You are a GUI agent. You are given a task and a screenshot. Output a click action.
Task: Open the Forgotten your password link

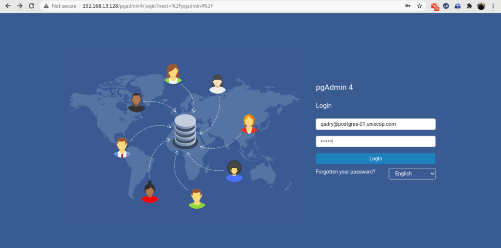(x=345, y=172)
